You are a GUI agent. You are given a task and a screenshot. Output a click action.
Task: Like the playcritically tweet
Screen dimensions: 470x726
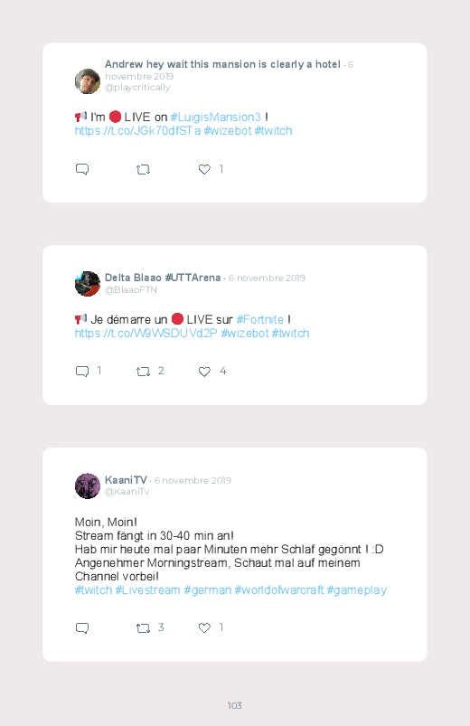click(x=204, y=169)
